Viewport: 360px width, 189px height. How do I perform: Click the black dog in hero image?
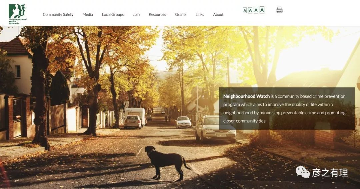pyautogui.click(x=167, y=163)
